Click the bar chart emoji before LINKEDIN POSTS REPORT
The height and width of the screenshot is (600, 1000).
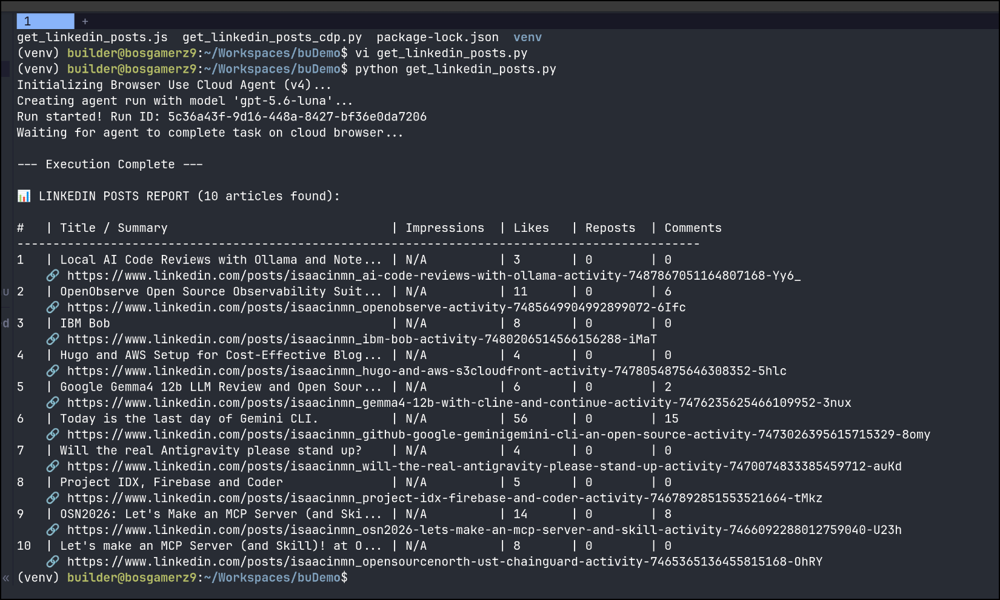(24, 196)
